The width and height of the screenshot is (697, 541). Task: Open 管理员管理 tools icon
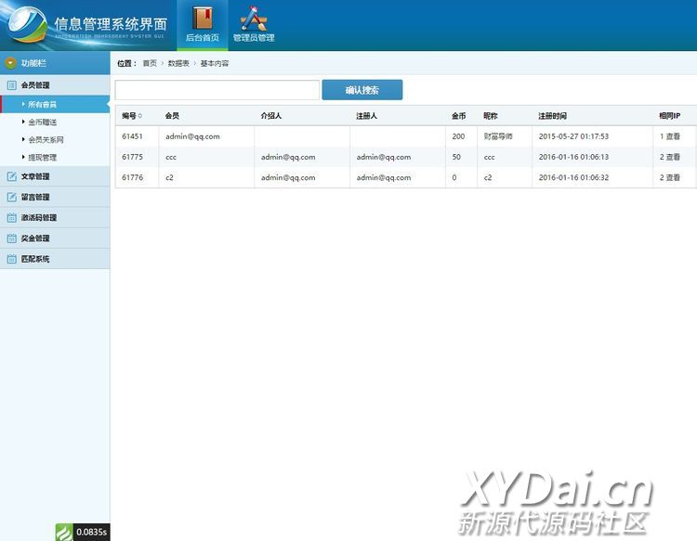click(254, 19)
